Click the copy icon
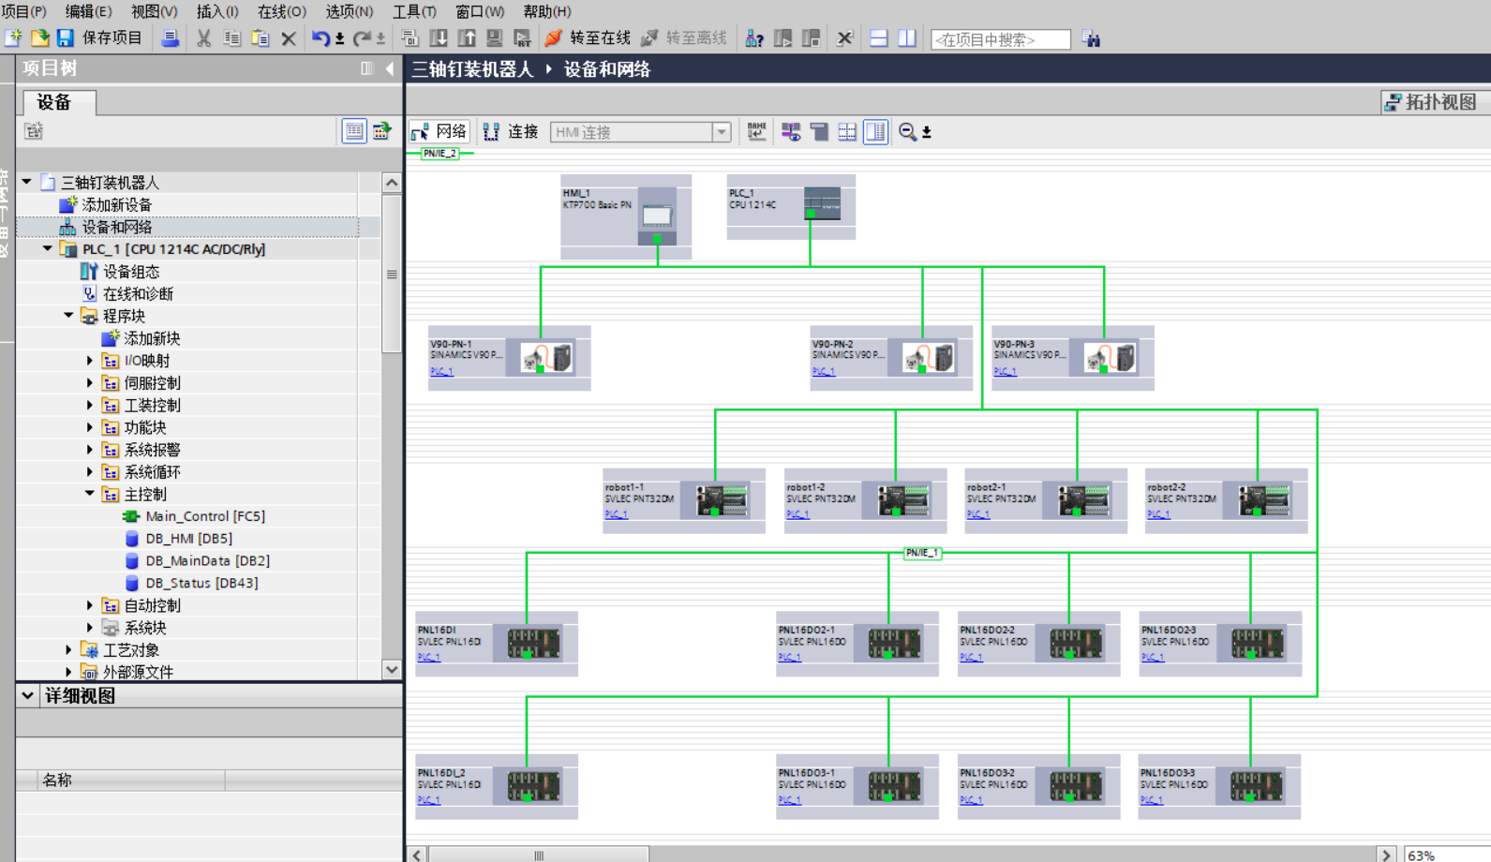Image resolution: width=1491 pixels, height=862 pixels. tap(231, 38)
